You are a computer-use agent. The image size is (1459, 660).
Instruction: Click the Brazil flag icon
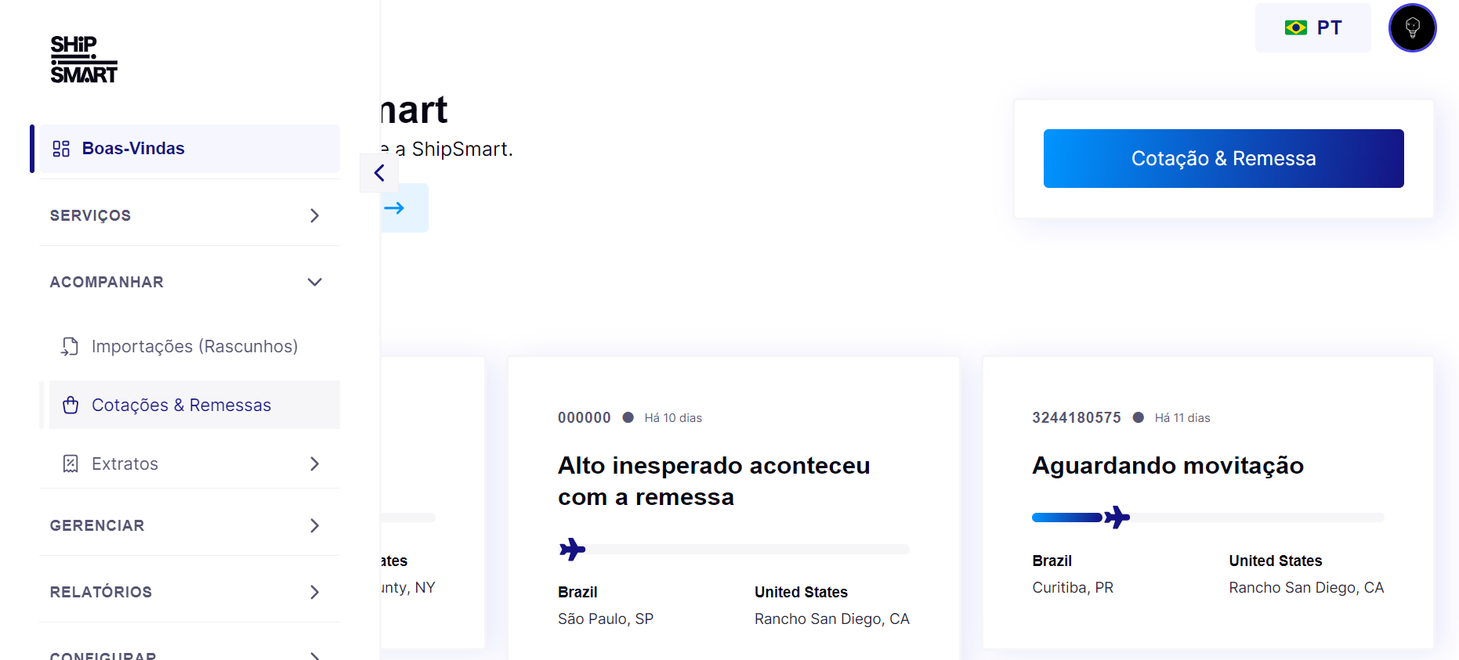[x=1295, y=28]
